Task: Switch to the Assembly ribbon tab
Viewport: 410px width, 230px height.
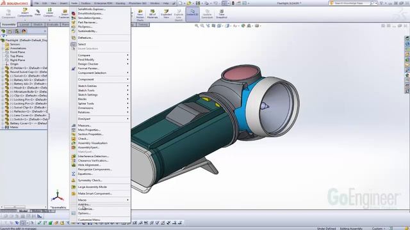Action: (x=8, y=24)
